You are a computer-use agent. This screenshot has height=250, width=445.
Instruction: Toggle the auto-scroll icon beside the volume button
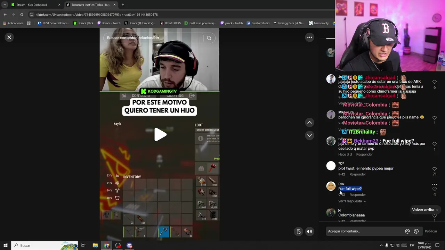point(299,232)
